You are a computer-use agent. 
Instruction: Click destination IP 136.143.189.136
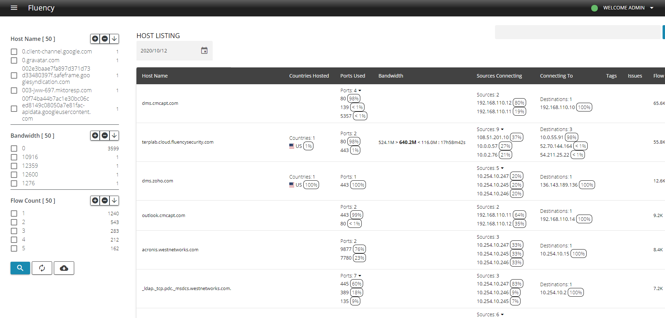[x=559, y=185]
